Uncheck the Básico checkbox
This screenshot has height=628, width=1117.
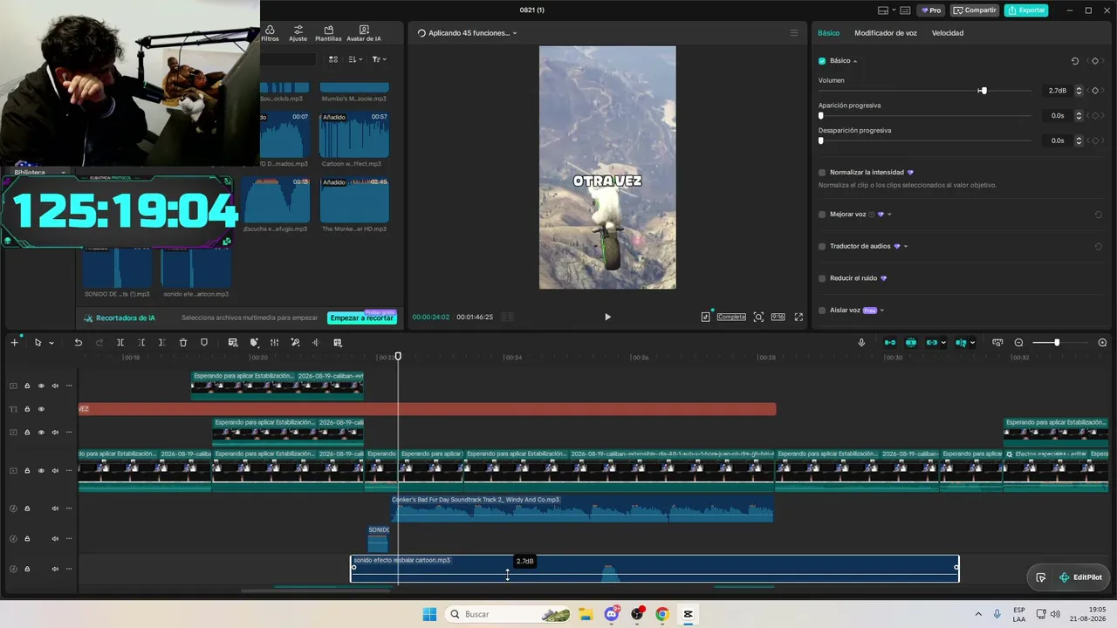click(x=822, y=61)
